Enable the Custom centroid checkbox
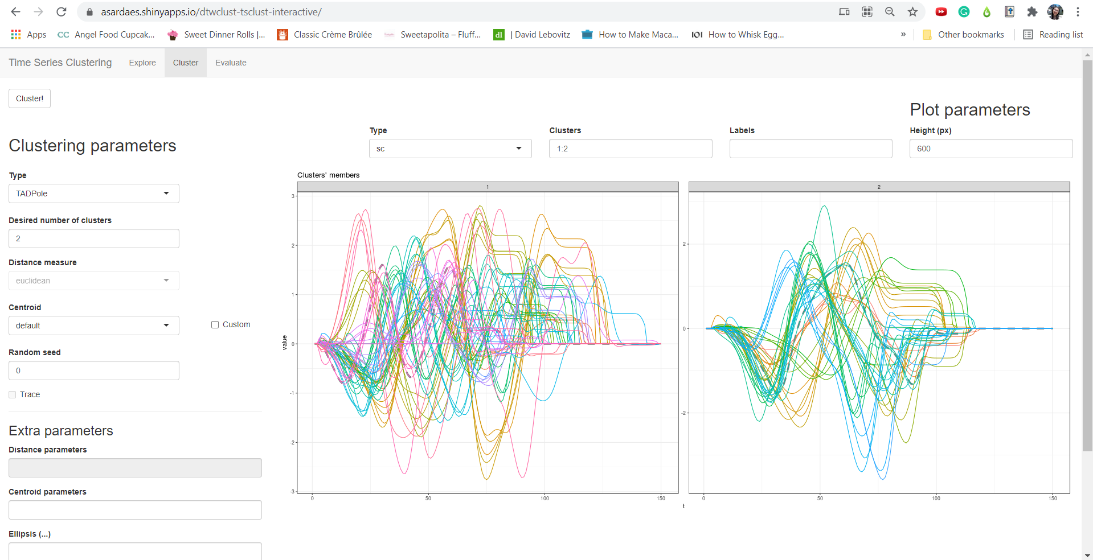The height and width of the screenshot is (560, 1093). [x=215, y=324]
